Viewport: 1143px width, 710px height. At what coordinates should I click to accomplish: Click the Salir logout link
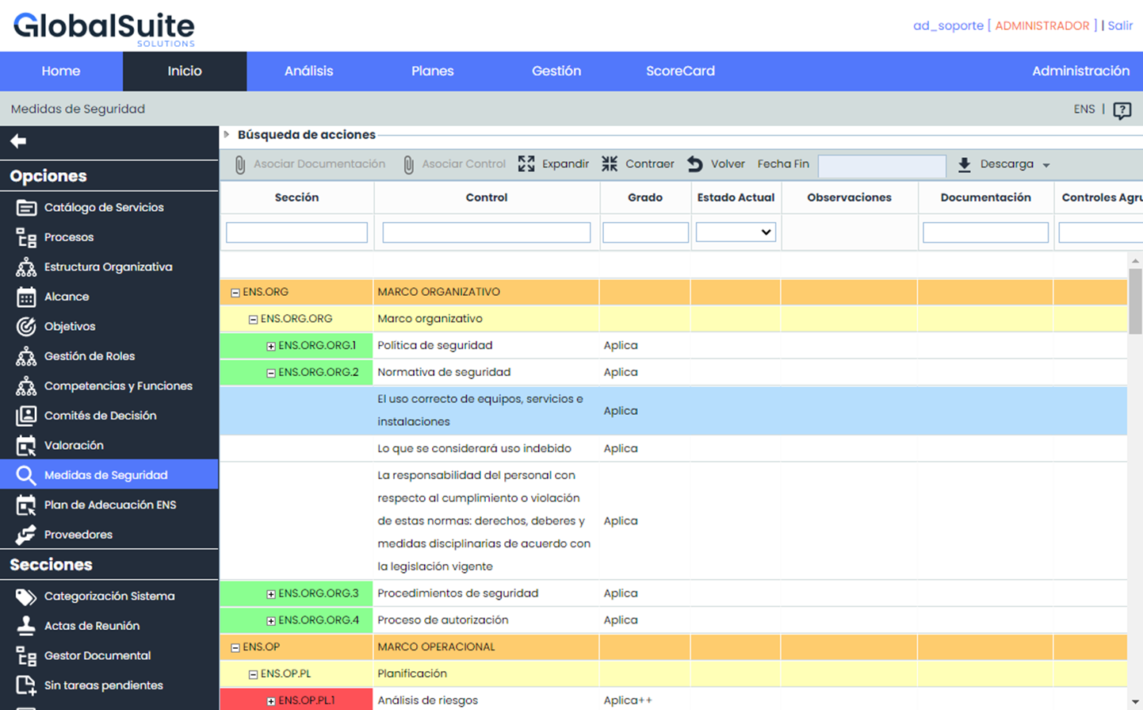point(1119,25)
